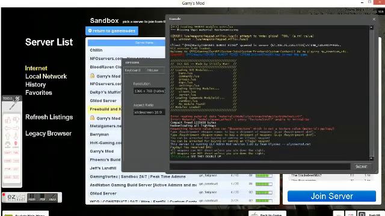The width and height of the screenshot is (385, 216).
Task: Pause the ezvid recording
Action: click(x=32, y=197)
